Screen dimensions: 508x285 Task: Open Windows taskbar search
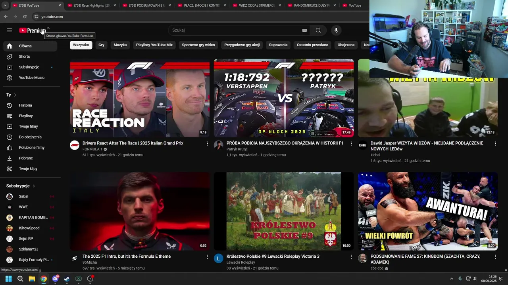tap(20, 279)
